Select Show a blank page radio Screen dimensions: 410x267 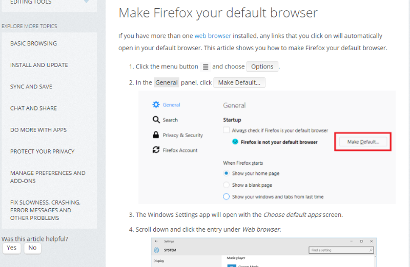tap(226, 185)
